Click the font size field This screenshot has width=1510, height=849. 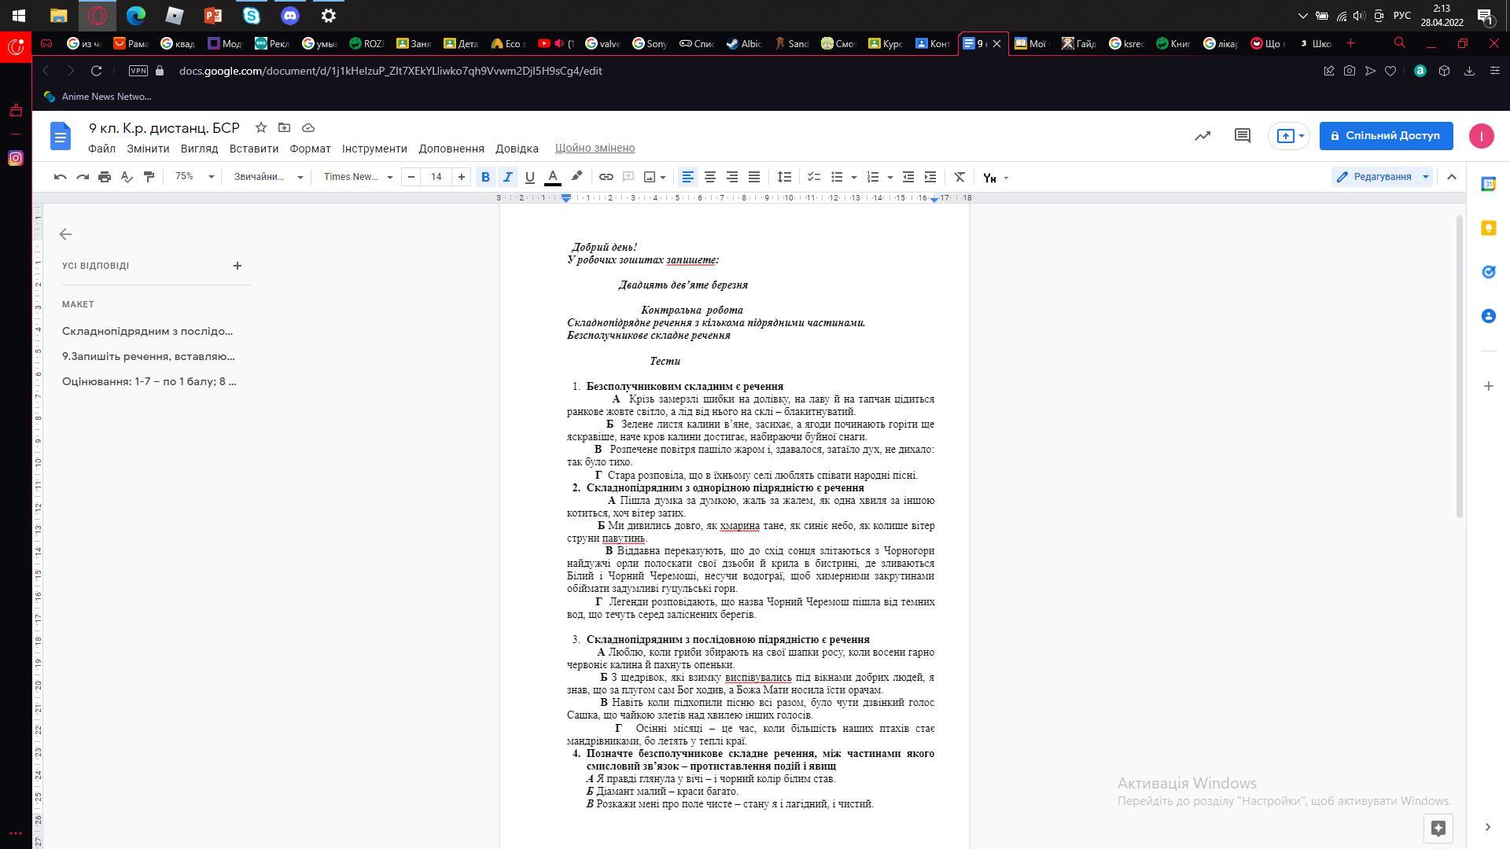(x=436, y=178)
